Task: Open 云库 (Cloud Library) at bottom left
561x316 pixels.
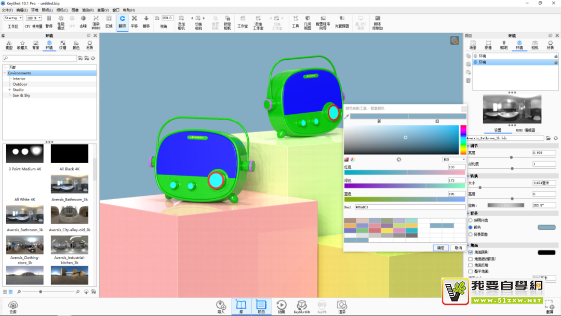Action: click(x=13, y=307)
